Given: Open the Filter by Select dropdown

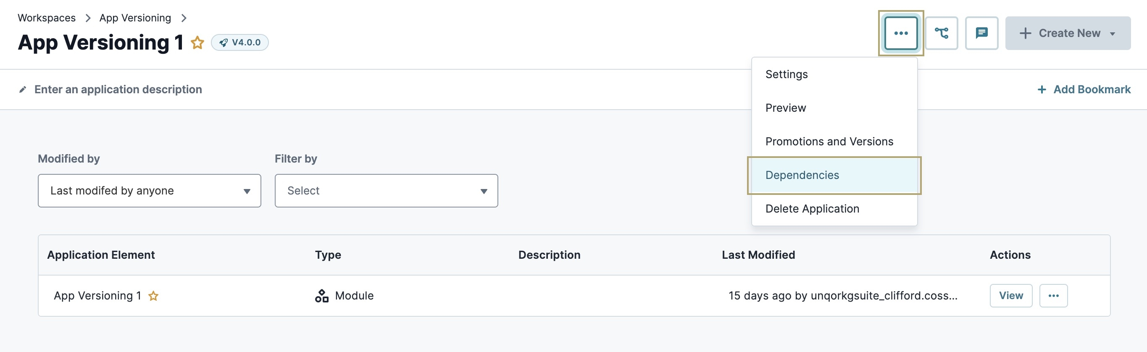Looking at the screenshot, I should tap(386, 190).
